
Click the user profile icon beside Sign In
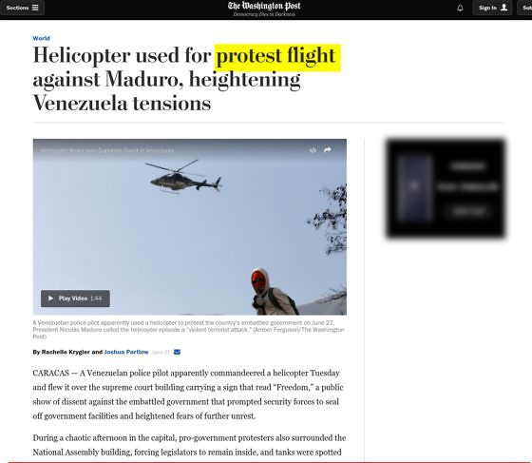[504, 8]
